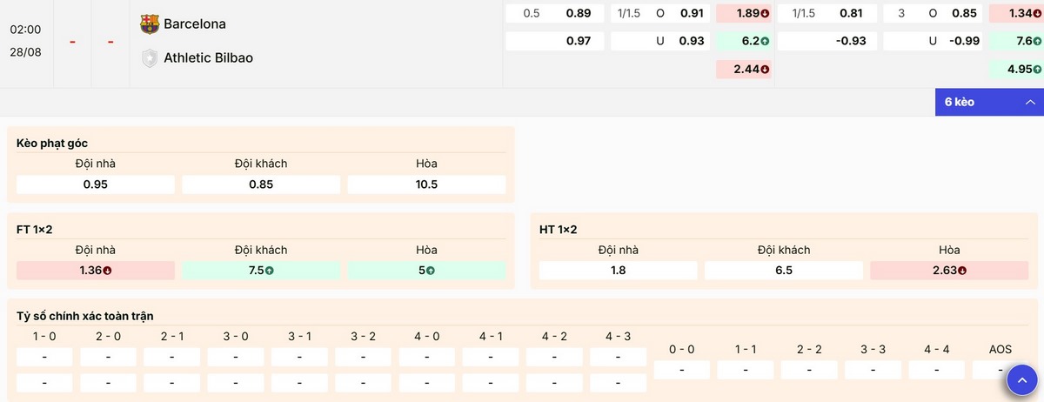Click the 'AOS' correct score label
Image resolution: width=1044 pixels, height=402 pixels.
[1000, 349]
